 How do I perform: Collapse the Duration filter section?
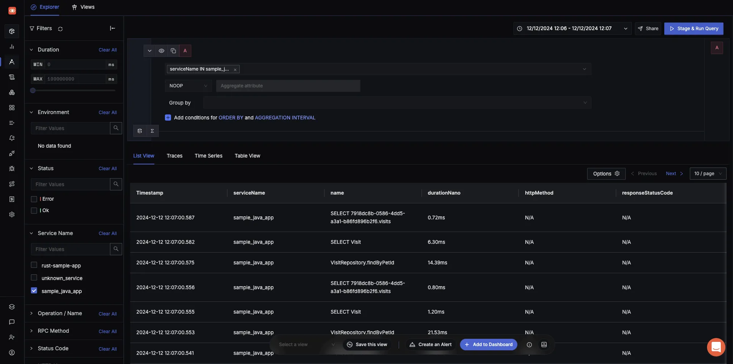(x=31, y=50)
